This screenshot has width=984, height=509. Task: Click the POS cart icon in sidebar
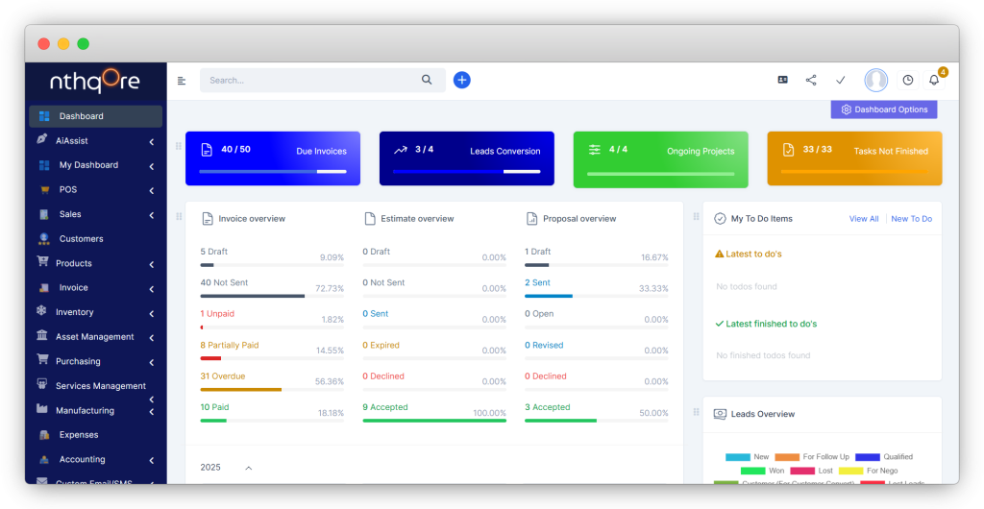[x=44, y=189]
